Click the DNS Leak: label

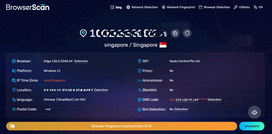coord(151,100)
